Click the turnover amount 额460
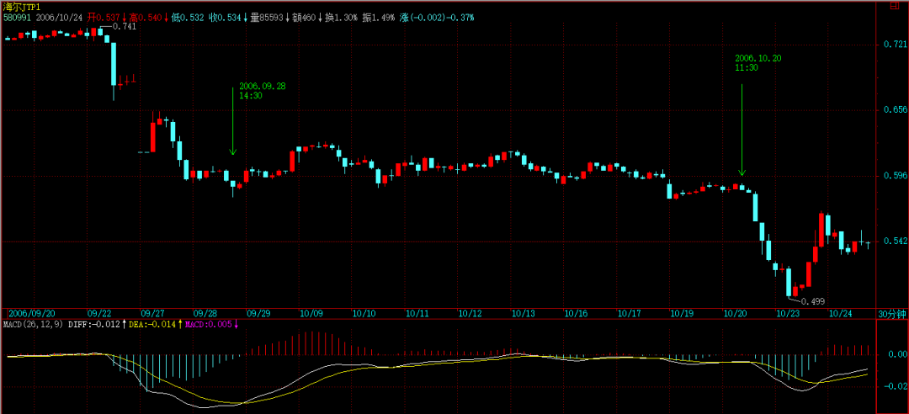 pyautogui.click(x=304, y=18)
